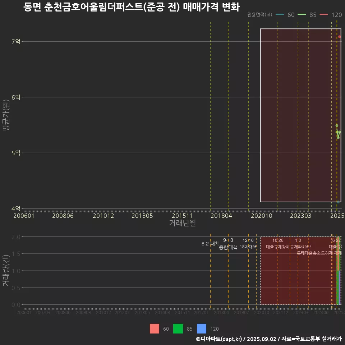
Task: Select the 60 line legend entry at top
Action: tap(285, 15)
